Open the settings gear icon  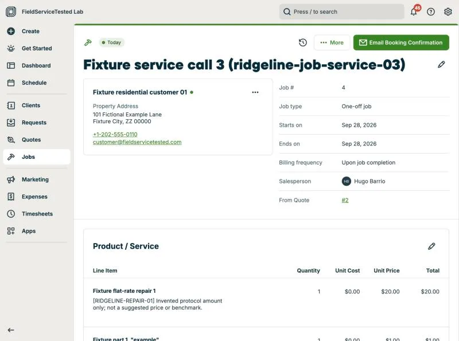[x=448, y=11]
